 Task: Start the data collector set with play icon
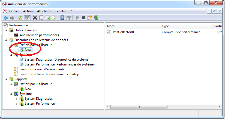click(77, 18)
